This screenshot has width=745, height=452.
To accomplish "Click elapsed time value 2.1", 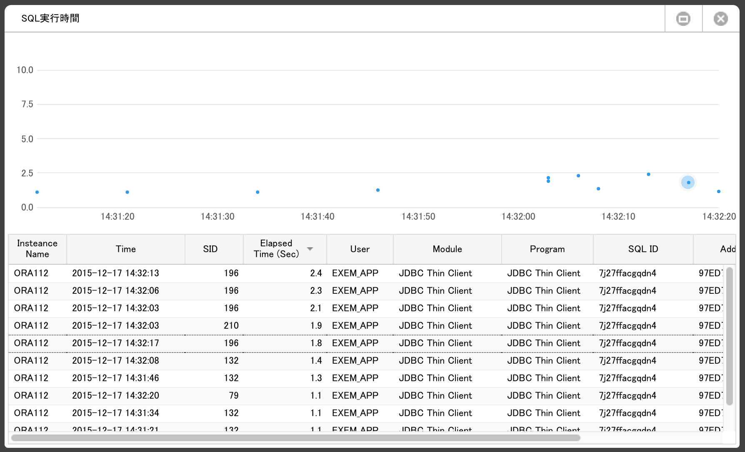I will pyautogui.click(x=316, y=308).
